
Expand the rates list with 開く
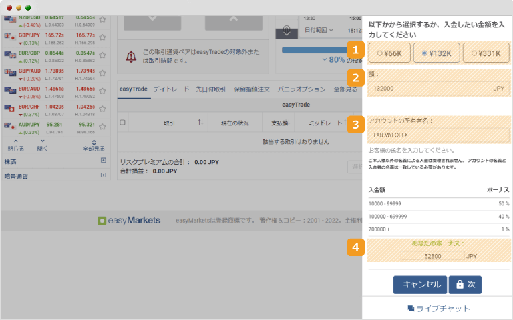pos(42,146)
